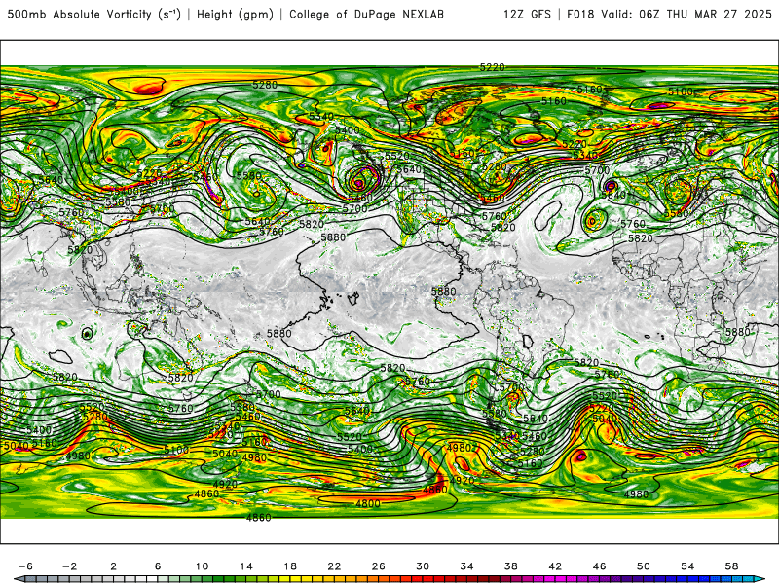Image resolution: width=779 pixels, height=584 pixels.
Task: Click the 22 color scale label
Action: pyautogui.click(x=334, y=566)
